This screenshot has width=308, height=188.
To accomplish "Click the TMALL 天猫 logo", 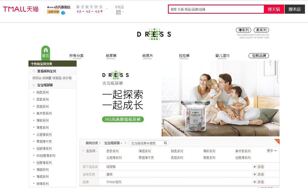I will tap(20, 9).
